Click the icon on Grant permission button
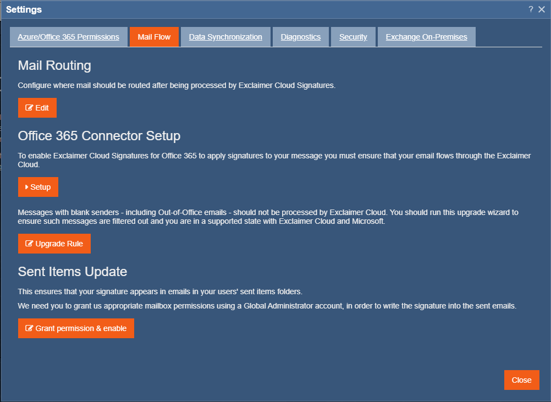Screen dimensions: 551x402 30,328
